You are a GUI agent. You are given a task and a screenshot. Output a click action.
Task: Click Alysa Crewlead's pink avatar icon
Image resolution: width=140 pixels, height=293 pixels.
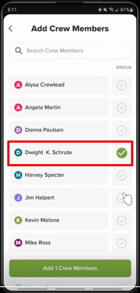pos(18,85)
